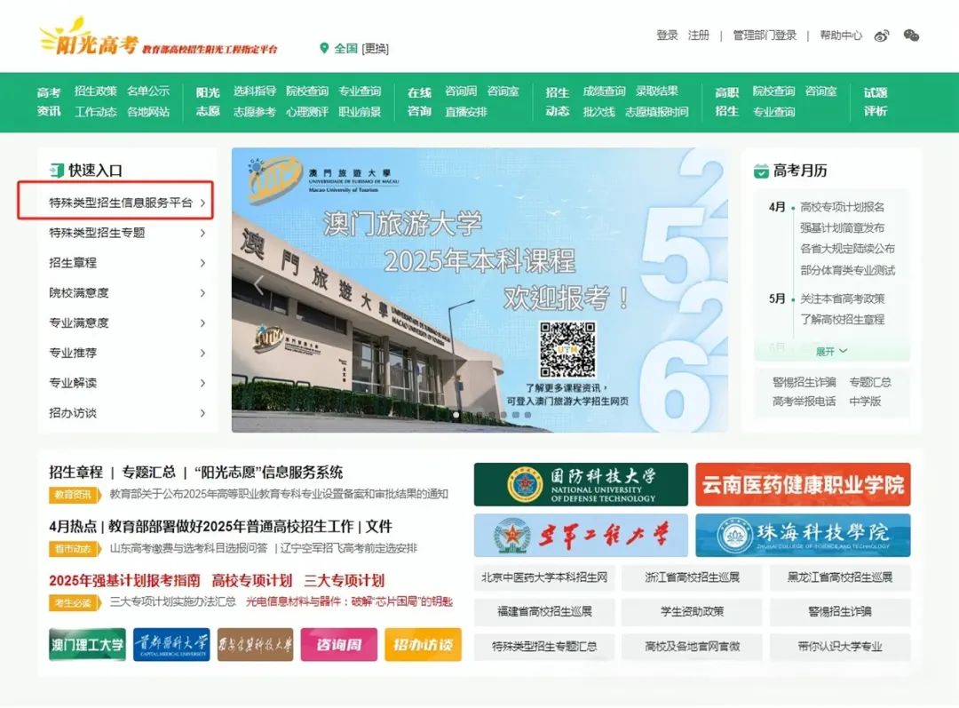Open 志愿填报时间 in green nav
Image resolution: width=959 pixels, height=708 pixels.
[x=656, y=112]
